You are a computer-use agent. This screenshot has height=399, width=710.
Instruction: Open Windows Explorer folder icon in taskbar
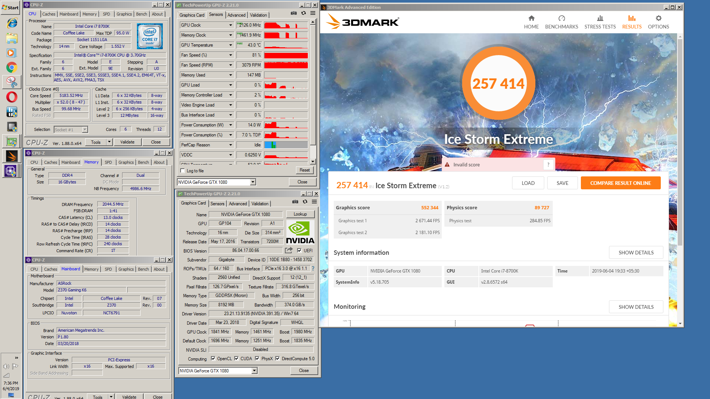(x=12, y=38)
